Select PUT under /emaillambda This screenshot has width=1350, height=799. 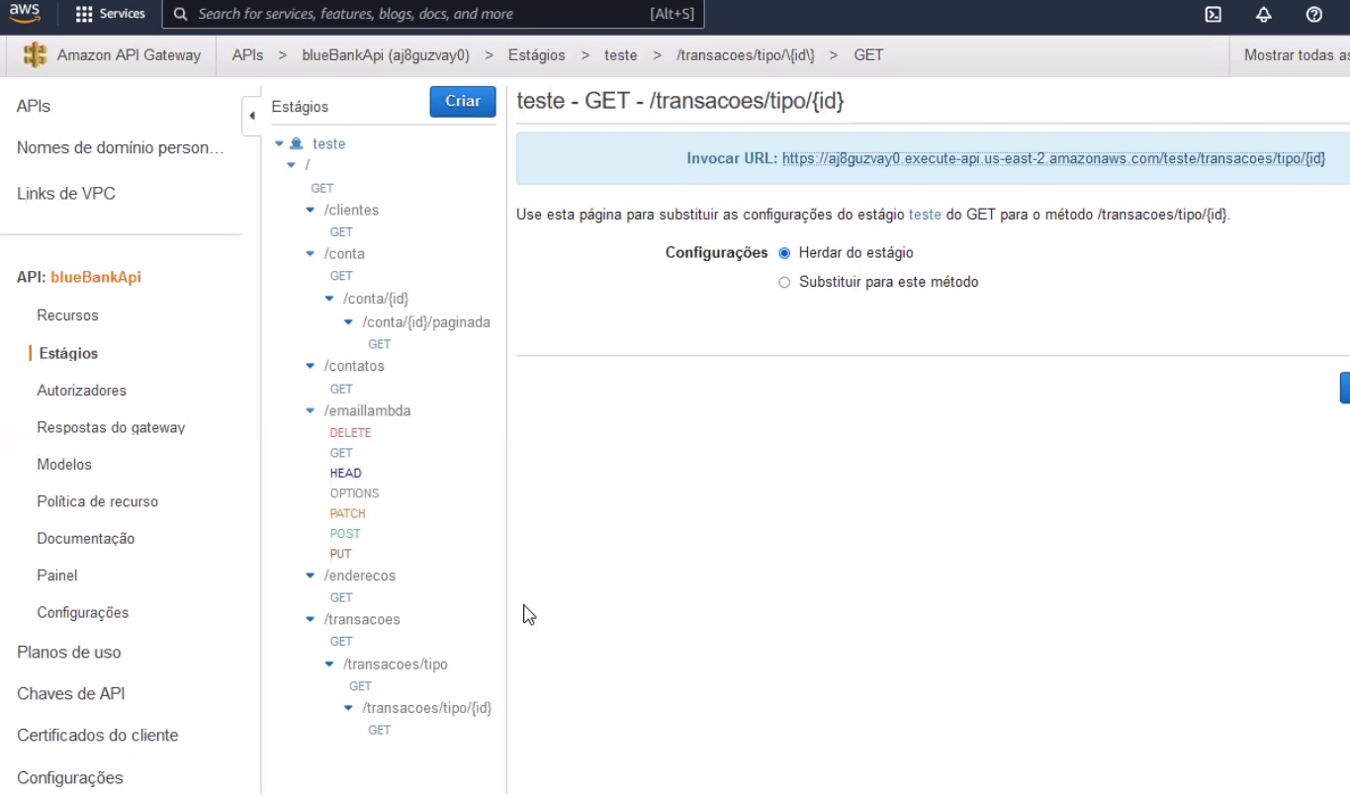(341, 555)
